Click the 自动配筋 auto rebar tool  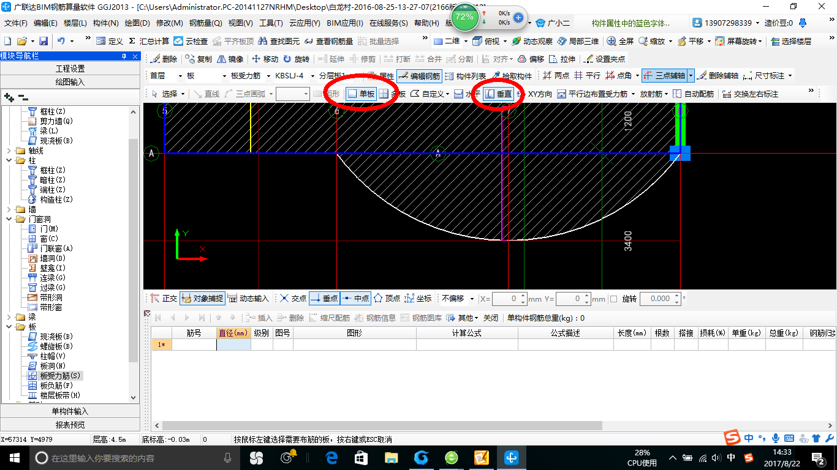tap(693, 94)
